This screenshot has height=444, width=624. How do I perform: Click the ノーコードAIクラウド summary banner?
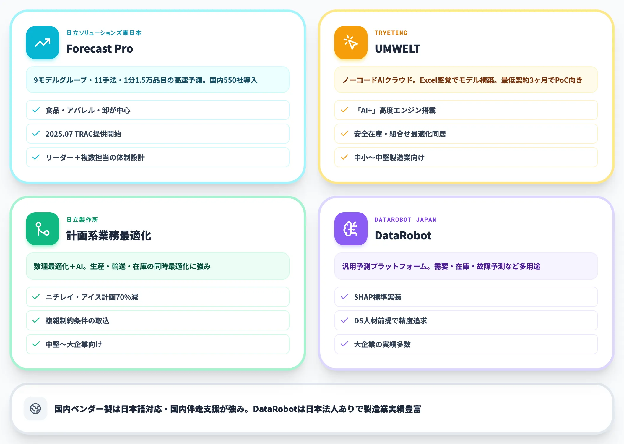pyautogui.click(x=466, y=80)
